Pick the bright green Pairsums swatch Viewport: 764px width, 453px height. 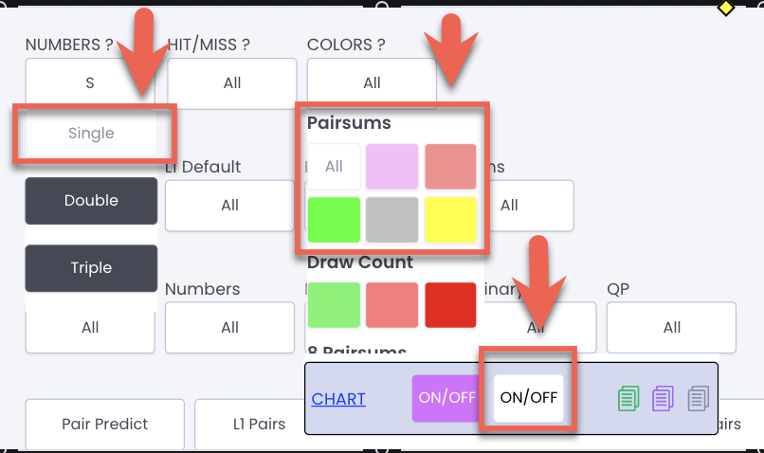[335, 220]
